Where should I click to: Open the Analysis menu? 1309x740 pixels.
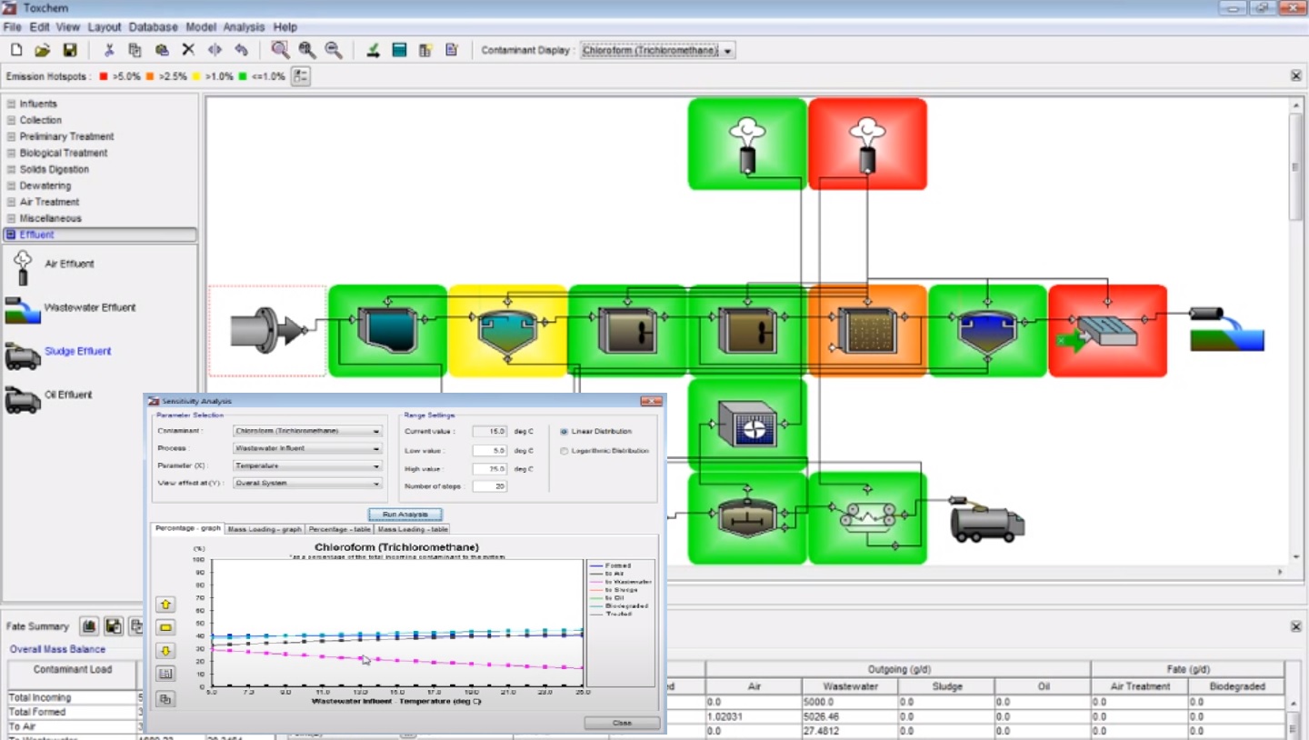244,27
